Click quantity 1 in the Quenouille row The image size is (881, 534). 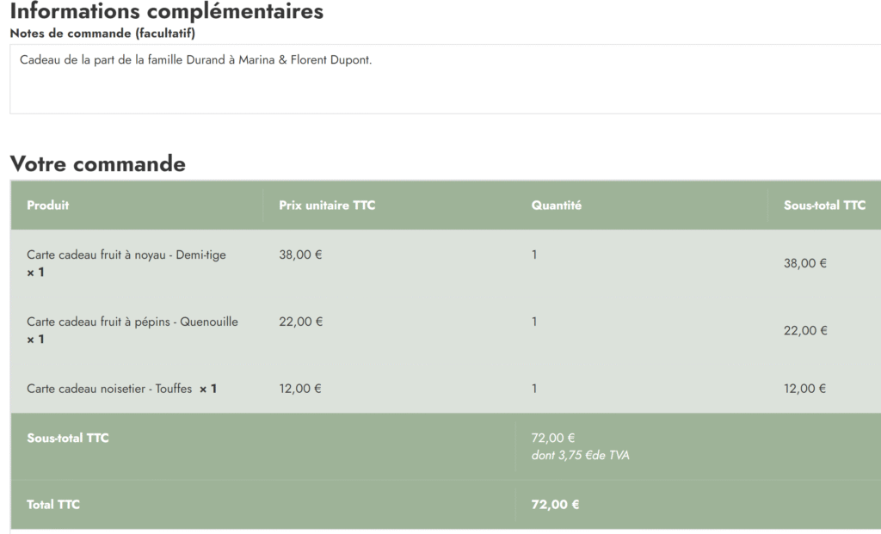click(x=534, y=322)
